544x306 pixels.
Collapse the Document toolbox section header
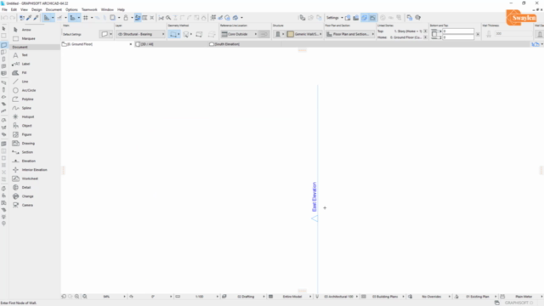[34, 47]
